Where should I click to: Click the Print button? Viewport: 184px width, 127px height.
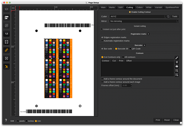pos(158,120)
